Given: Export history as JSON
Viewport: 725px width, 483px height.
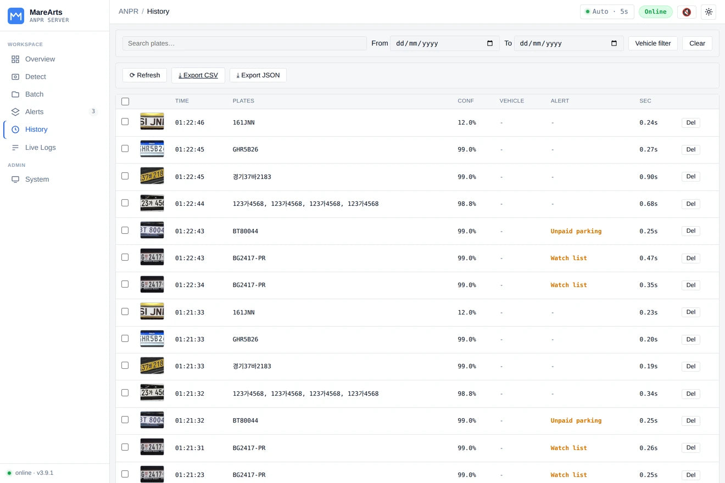Looking at the screenshot, I should tap(258, 75).
